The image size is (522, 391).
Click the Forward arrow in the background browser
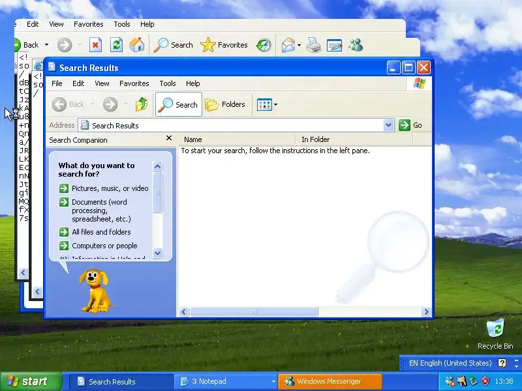65,45
